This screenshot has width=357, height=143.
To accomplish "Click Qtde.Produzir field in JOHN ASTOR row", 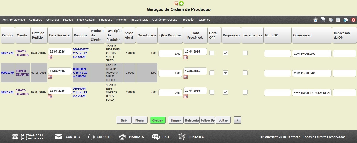I will [170, 54].
